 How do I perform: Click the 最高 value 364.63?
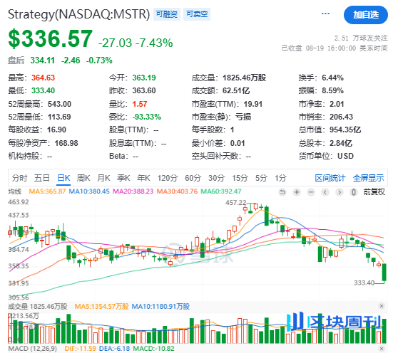(43, 78)
